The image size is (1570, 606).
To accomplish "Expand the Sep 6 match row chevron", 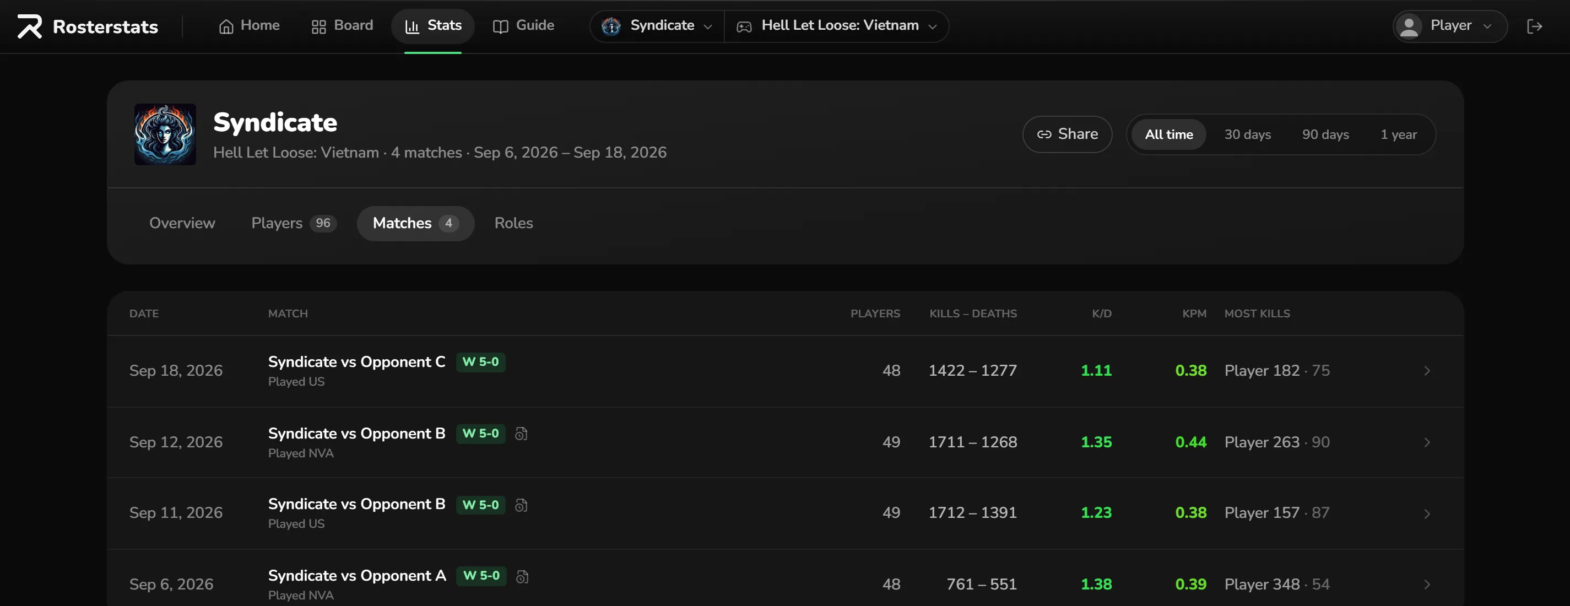I will (x=1427, y=584).
